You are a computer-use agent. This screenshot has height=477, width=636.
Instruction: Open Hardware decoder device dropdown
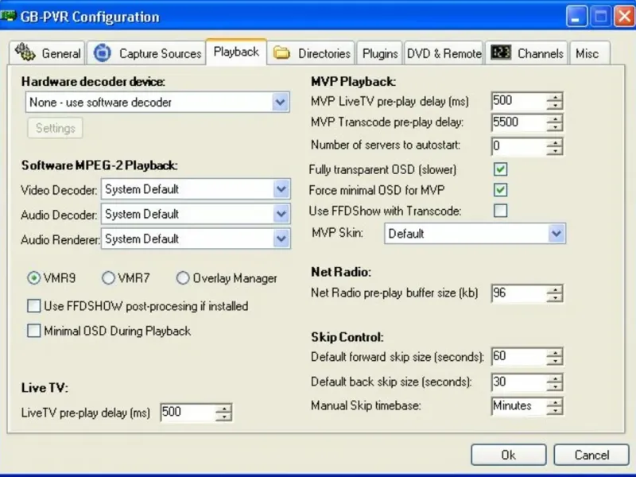click(x=281, y=102)
